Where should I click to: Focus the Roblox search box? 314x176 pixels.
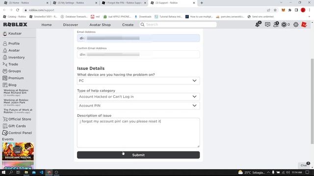178,24
